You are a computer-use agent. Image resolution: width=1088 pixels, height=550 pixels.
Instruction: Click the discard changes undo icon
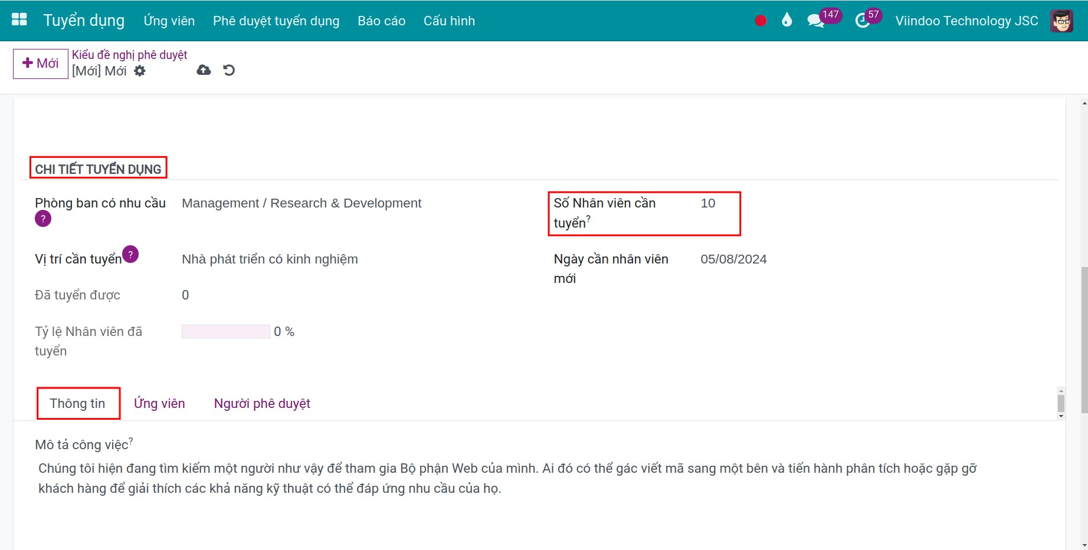[x=229, y=71]
